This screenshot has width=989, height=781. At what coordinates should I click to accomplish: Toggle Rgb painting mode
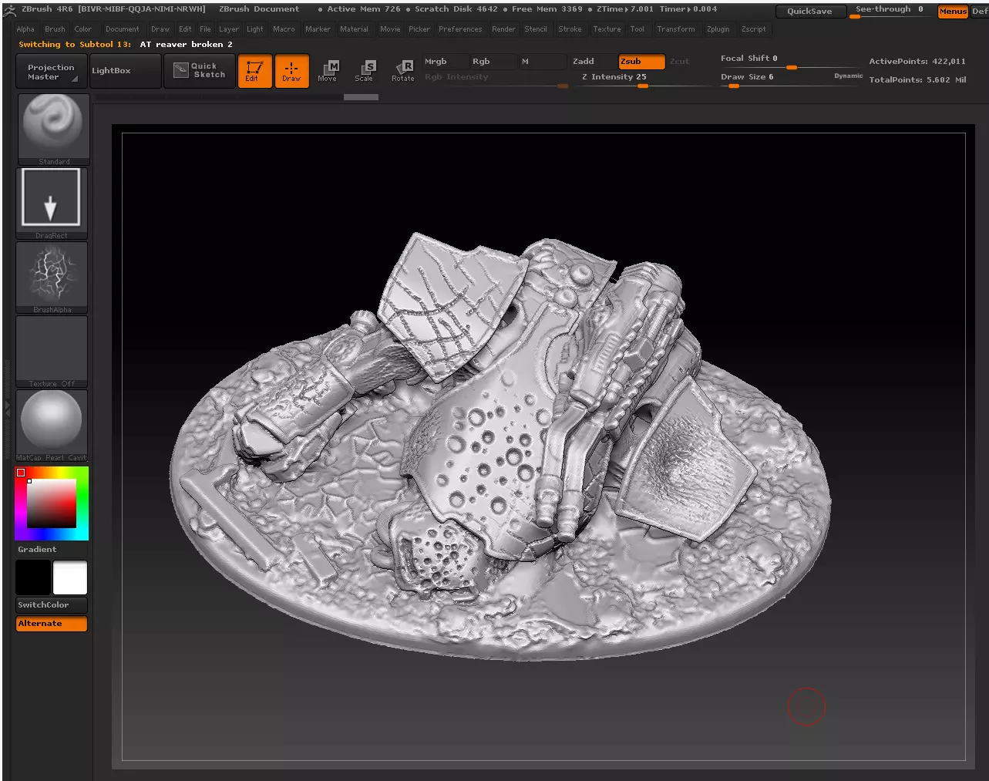coord(493,62)
